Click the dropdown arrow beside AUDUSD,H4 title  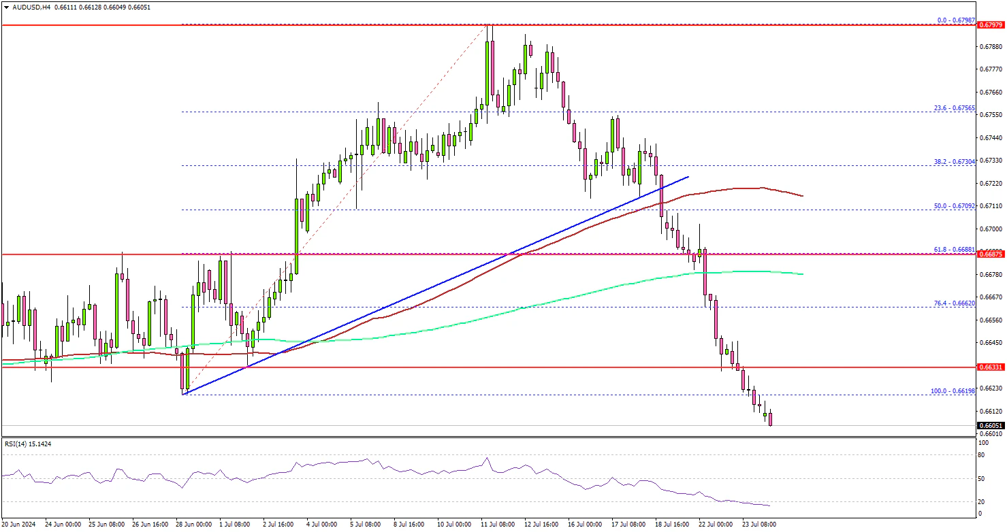point(5,6)
